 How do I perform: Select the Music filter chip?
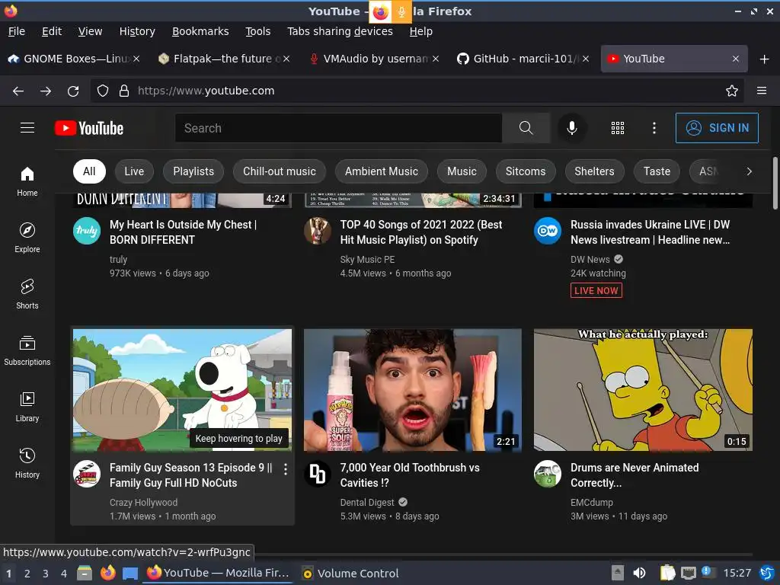(462, 171)
